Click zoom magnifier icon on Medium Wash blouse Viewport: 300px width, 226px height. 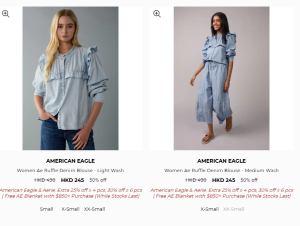(x=157, y=14)
